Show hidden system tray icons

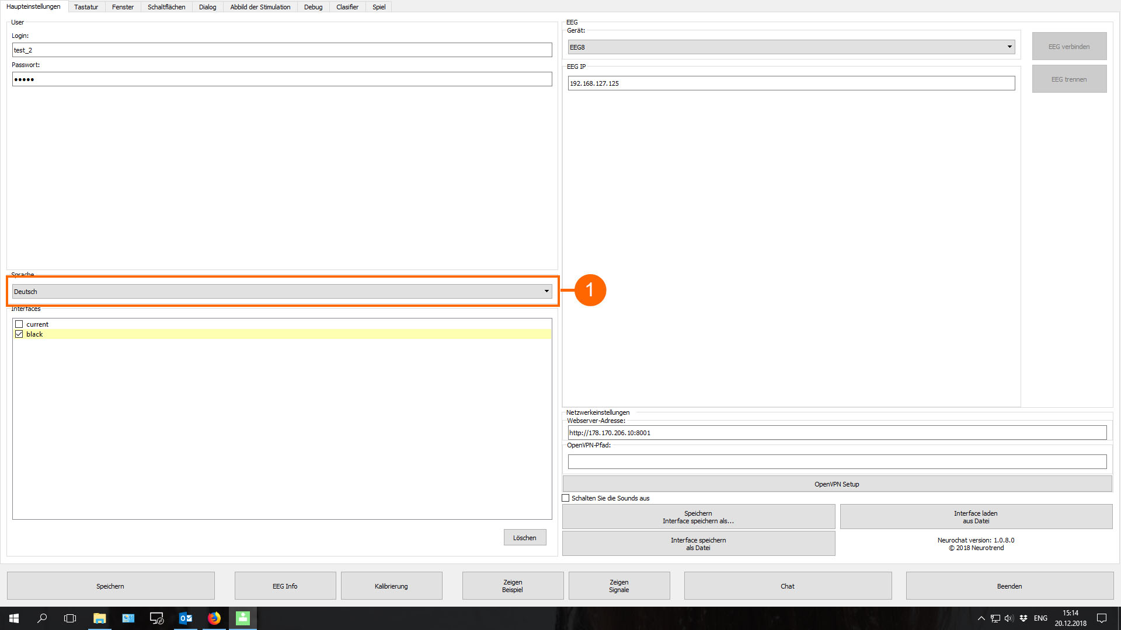(x=981, y=618)
